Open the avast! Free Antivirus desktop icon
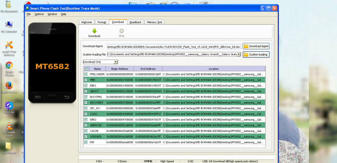The width and height of the screenshot is (337, 163). pyautogui.click(x=9, y=45)
